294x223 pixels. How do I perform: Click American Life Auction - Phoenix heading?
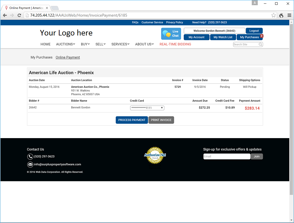[x=61, y=73]
